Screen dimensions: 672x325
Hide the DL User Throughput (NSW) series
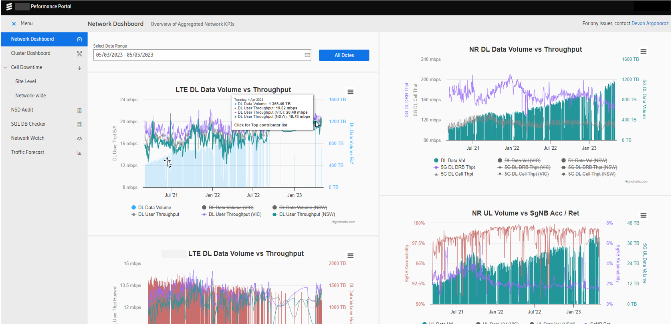[303, 214]
